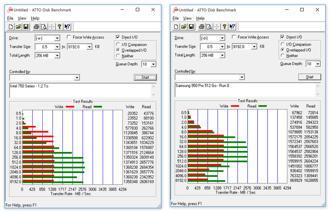Select Neither radio in left window

[118, 56]
